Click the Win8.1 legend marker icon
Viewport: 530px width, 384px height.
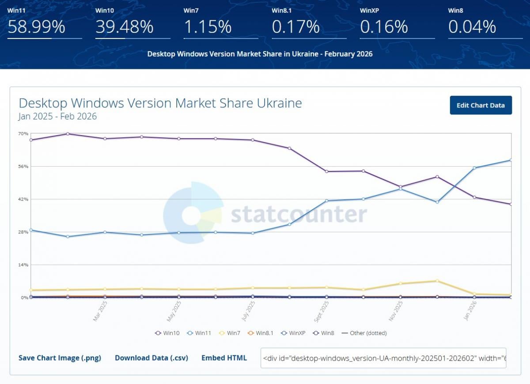(x=250, y=333)
